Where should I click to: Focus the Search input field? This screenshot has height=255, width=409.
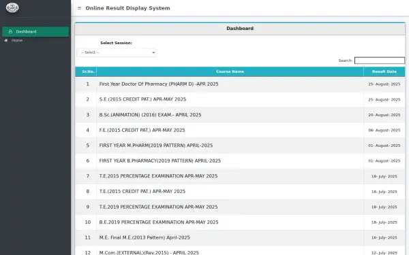[x=380, y=61]
